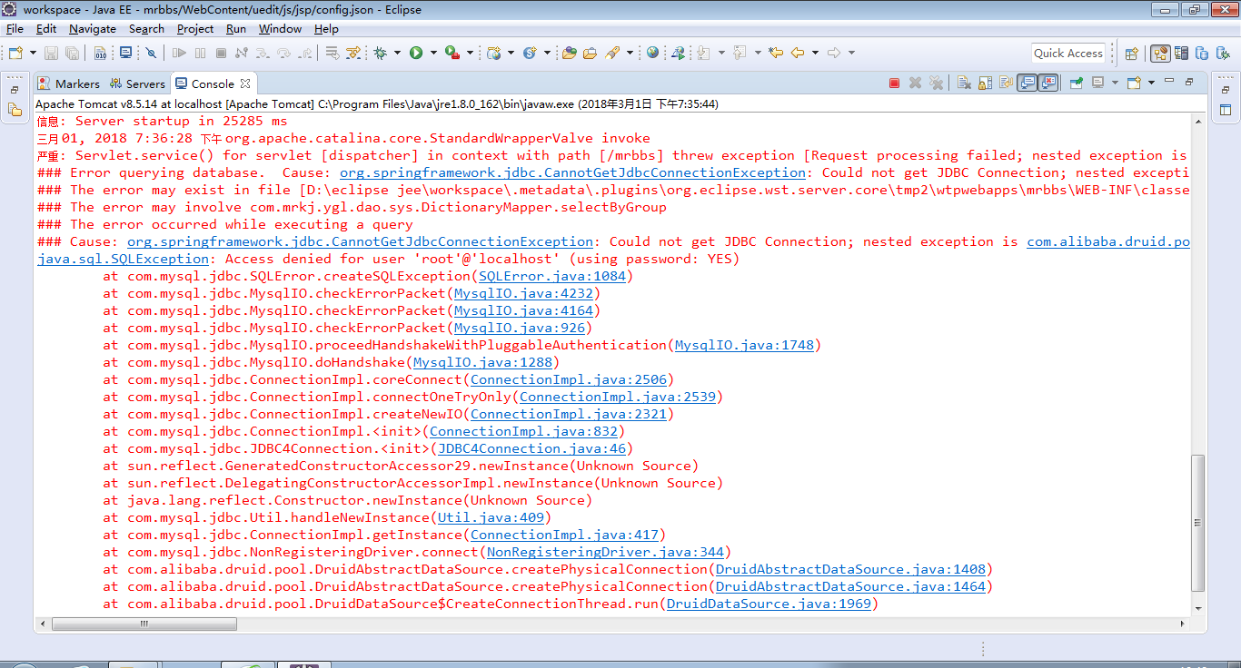Open the Navigate menu
The height and width of the screenshot is (668, 1241).
[93, 29]
